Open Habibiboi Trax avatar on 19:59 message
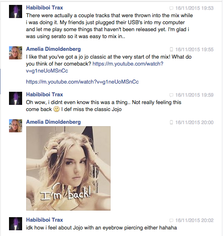 click(x=16, y=98)
